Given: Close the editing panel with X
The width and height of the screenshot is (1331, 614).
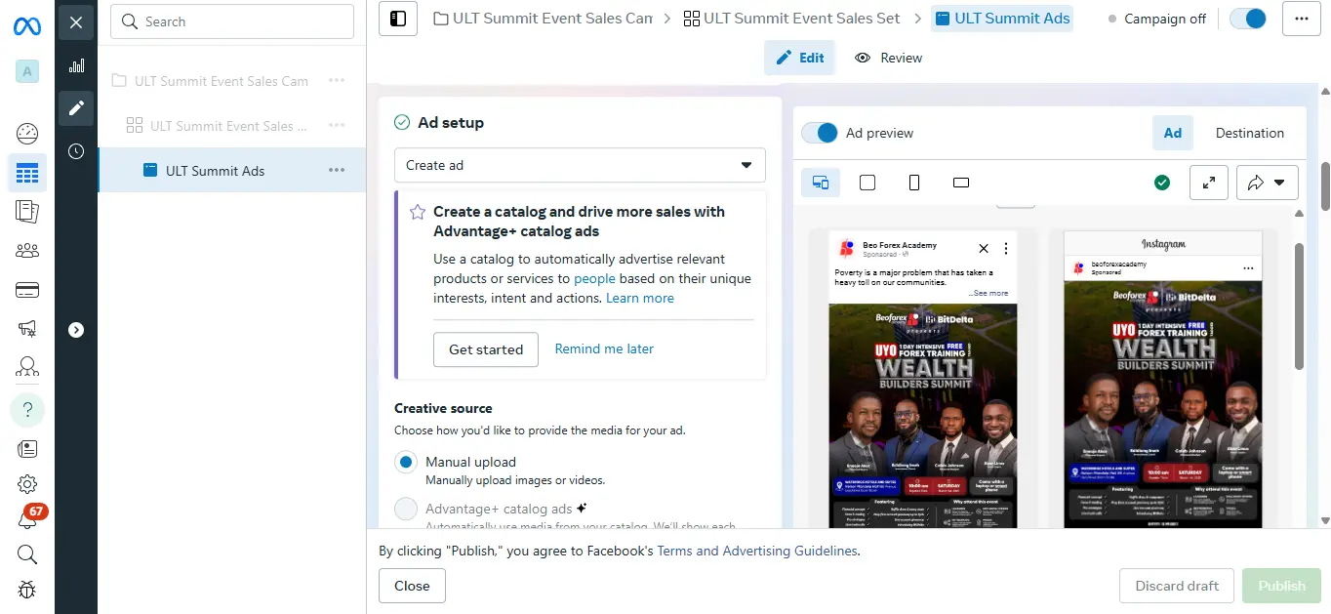Looking at the screenshot, I should coord(76,21).
